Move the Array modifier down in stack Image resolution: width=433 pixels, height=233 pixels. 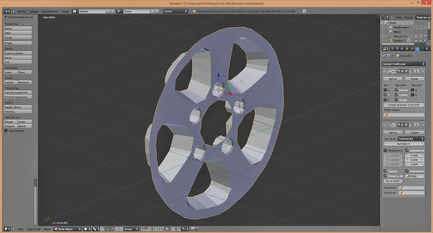coord(418,125)
